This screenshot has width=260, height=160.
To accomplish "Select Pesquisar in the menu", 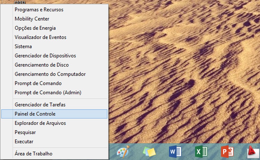I will coord(54,132).
